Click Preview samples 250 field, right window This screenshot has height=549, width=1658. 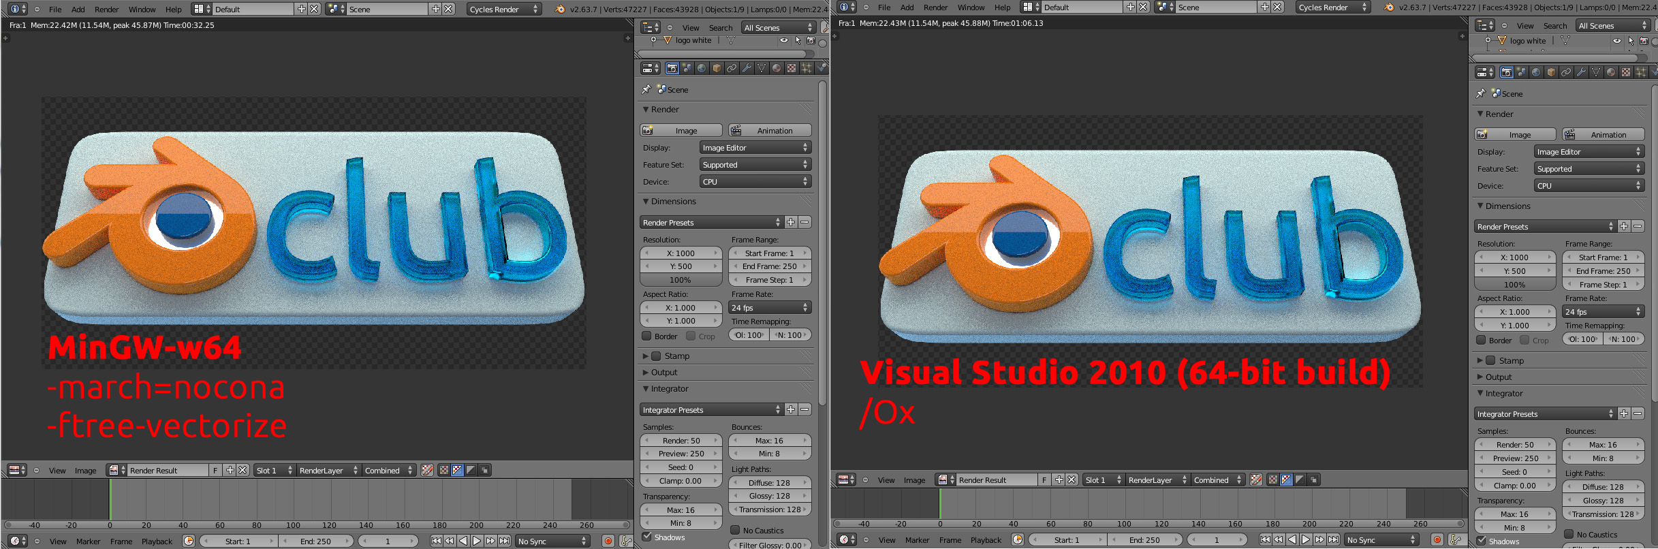[1515, 458]
